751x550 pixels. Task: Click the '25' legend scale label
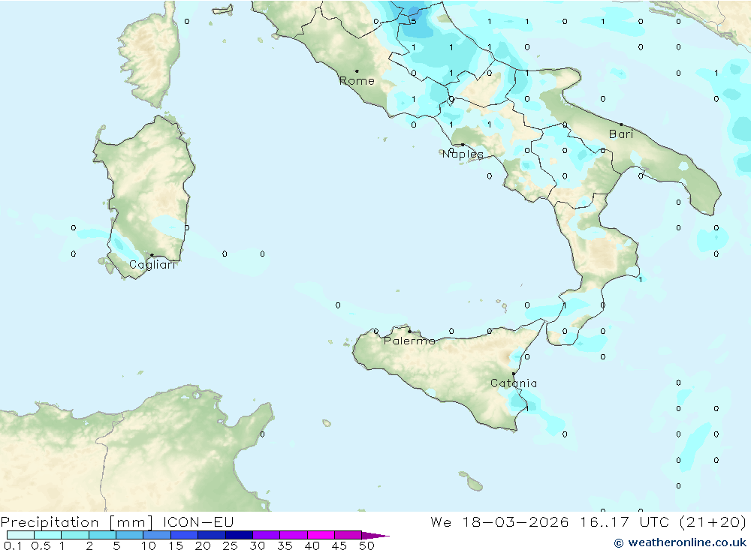(230, 545)
